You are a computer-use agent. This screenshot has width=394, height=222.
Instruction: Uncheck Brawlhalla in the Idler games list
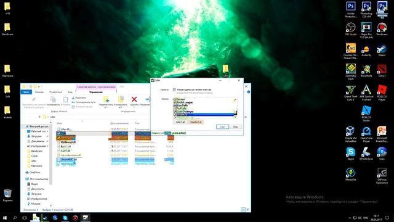(x=175, y=105)
